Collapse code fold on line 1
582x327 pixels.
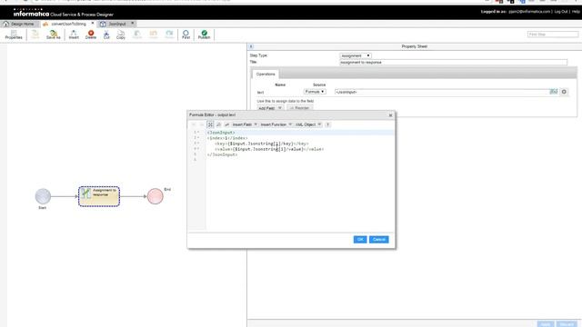[198, 133]
